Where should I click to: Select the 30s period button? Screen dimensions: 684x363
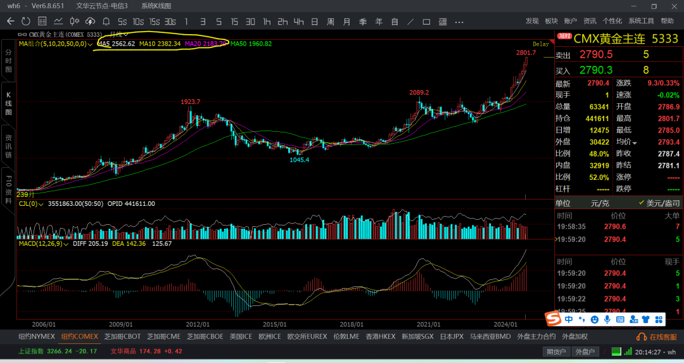click(170, 22)
